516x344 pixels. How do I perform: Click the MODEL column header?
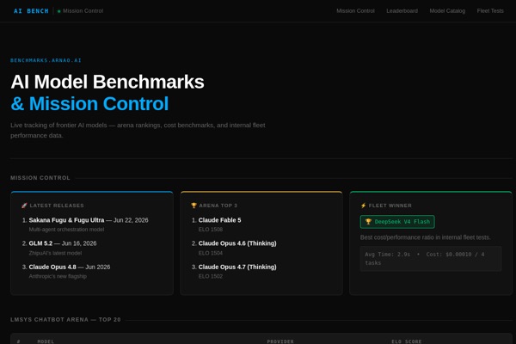[46, 341]
